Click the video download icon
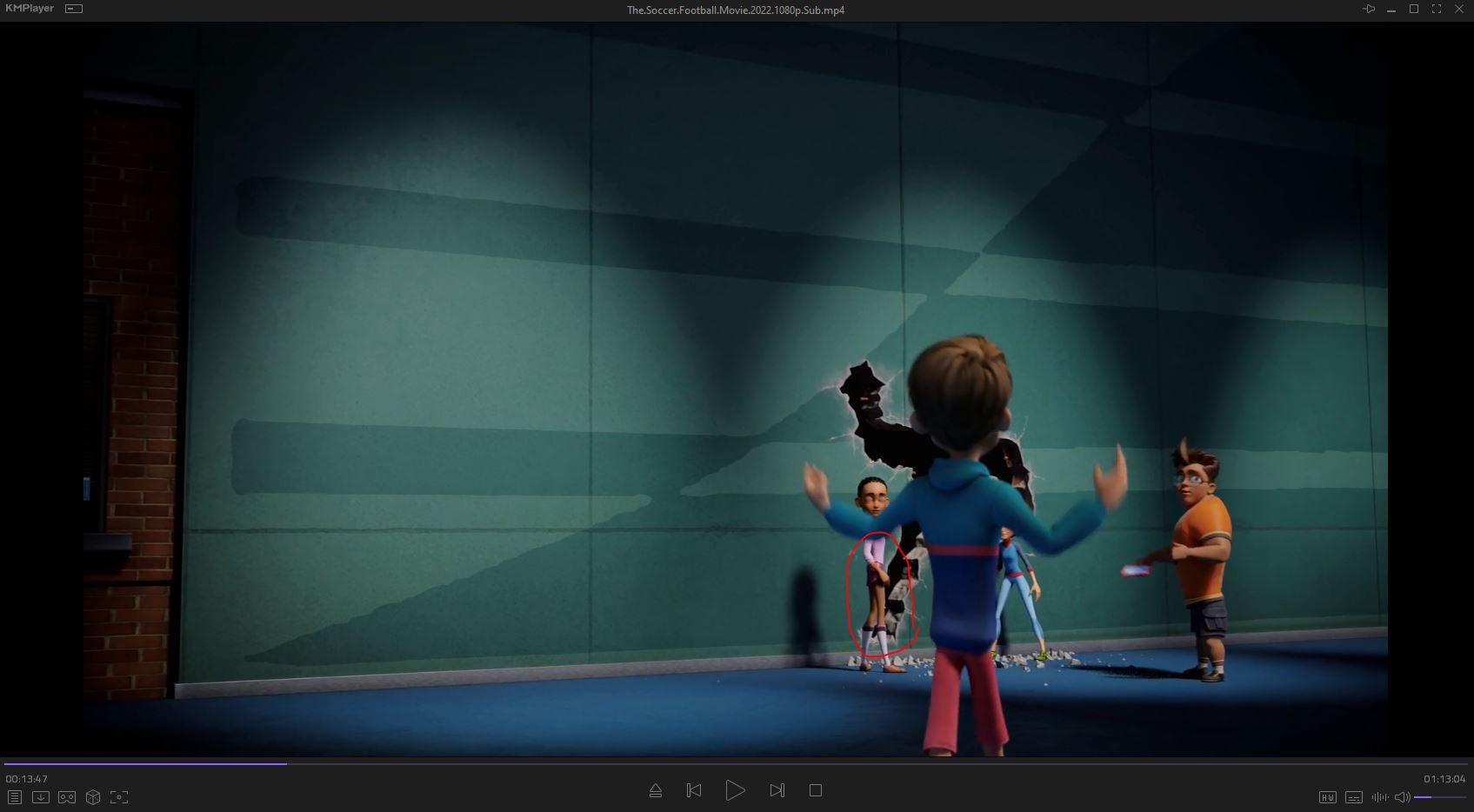Viewport: 1474px width, 812px height. coord(41,796)
